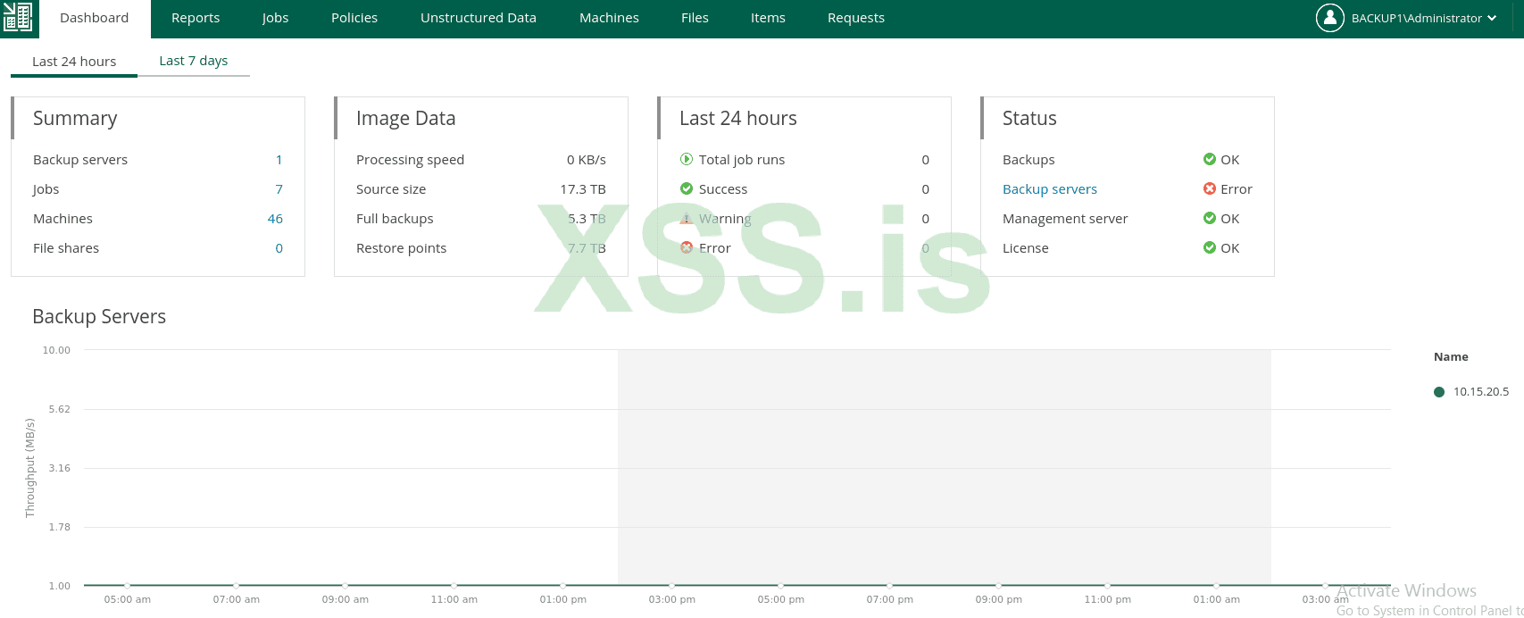
Task: Click the Backup Servers chart heading
Action: coord(99,317)
